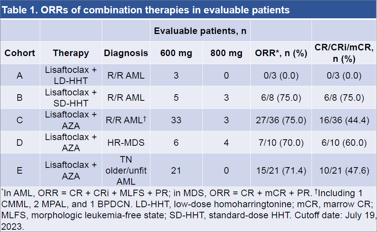Select the Cohort A cell

[x=20, y=76]
